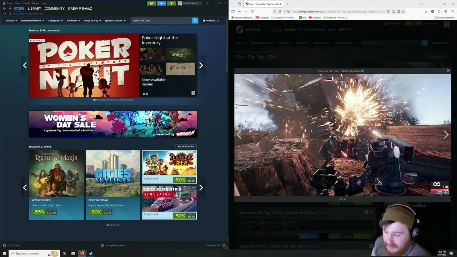Open the Steam account name dropdown

[x=192, y=3]
